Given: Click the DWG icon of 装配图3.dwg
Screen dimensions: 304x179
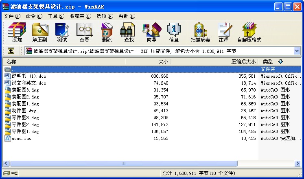Looking at the screenshot, I should point(8,90).
